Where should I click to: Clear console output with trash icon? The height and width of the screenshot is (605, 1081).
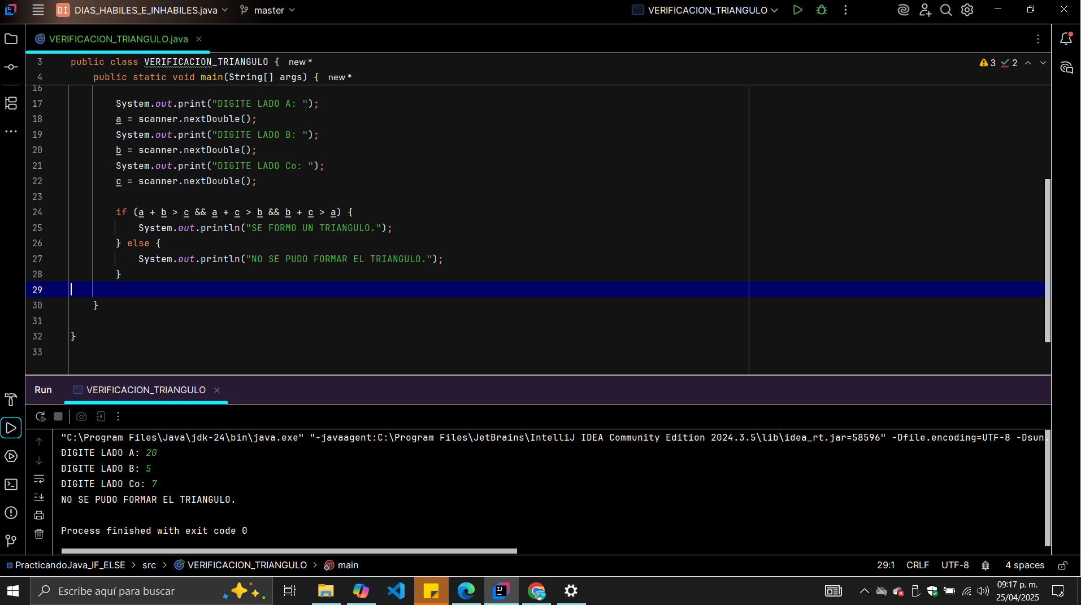click(x=39, y=534)
